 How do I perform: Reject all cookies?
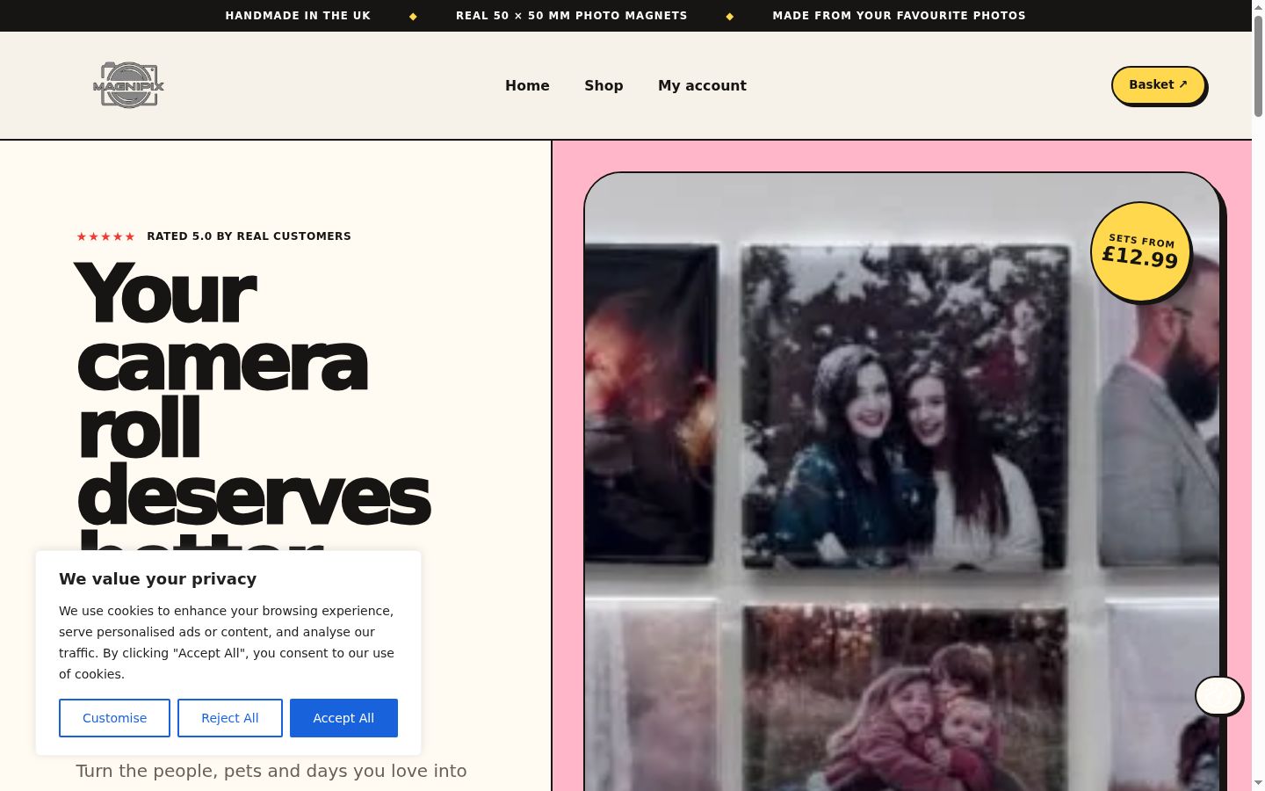[x=230, y=718]
